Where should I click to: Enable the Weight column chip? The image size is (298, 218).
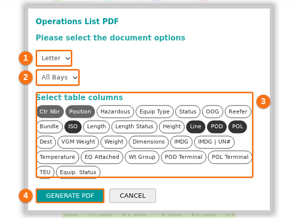pos(114,142)
